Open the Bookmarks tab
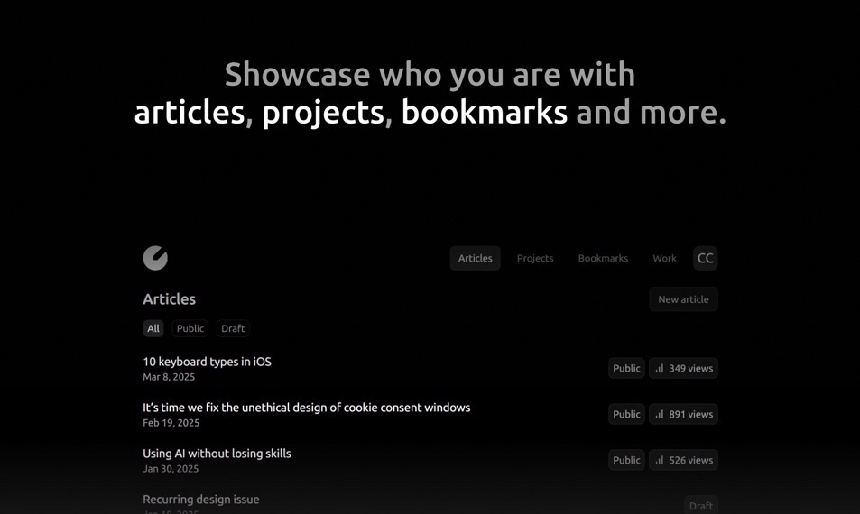This screenshot has width=860, height=514. coord(603,258)
